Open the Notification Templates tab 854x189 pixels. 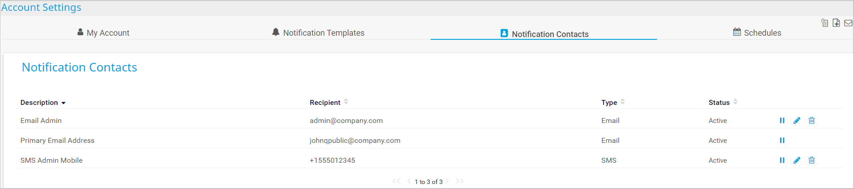318,33
